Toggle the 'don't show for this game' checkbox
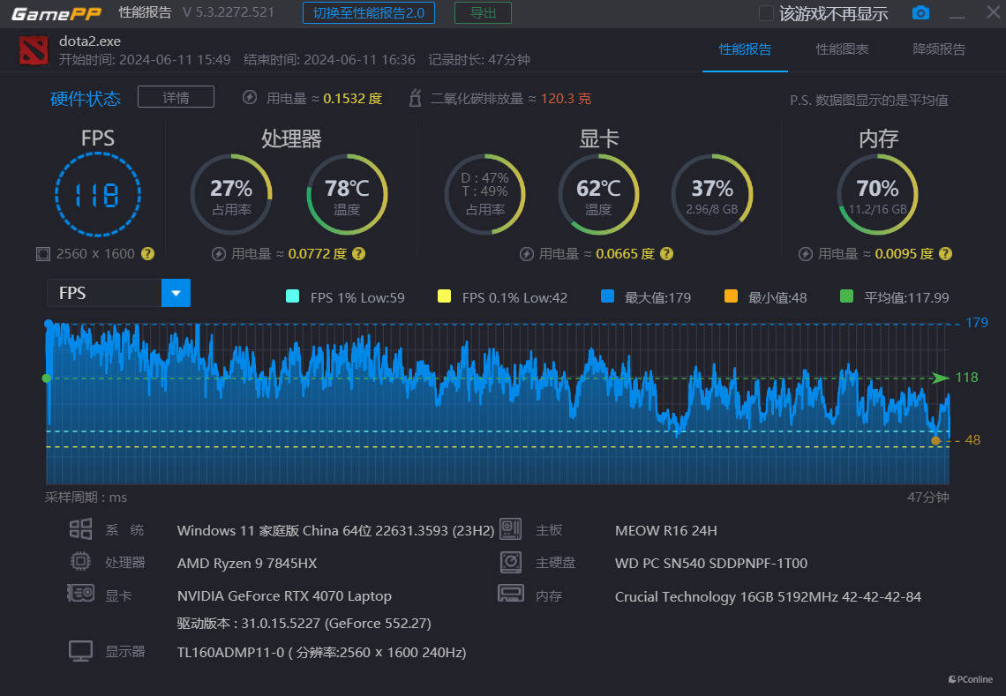Viewport: 1006px width, 696px height. (x=766, y=13)
